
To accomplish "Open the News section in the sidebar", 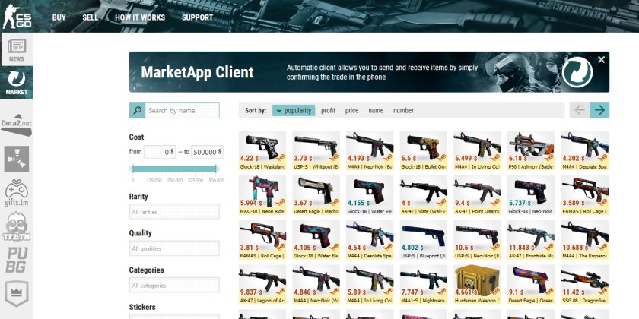I will [16, 49].
